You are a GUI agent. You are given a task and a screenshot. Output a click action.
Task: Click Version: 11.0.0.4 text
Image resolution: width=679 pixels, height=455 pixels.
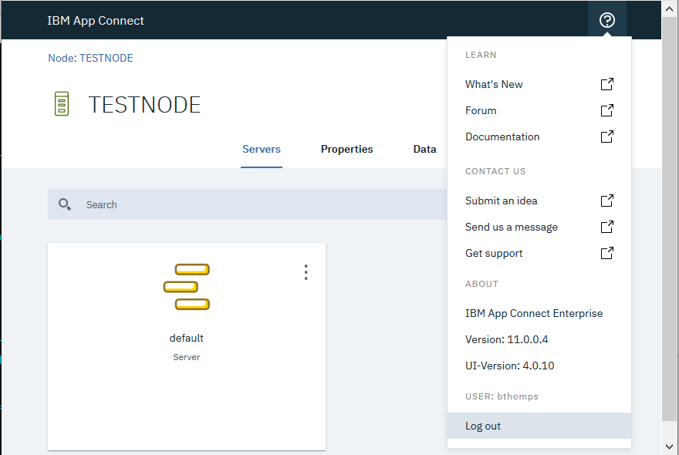(x=507, y=339)
